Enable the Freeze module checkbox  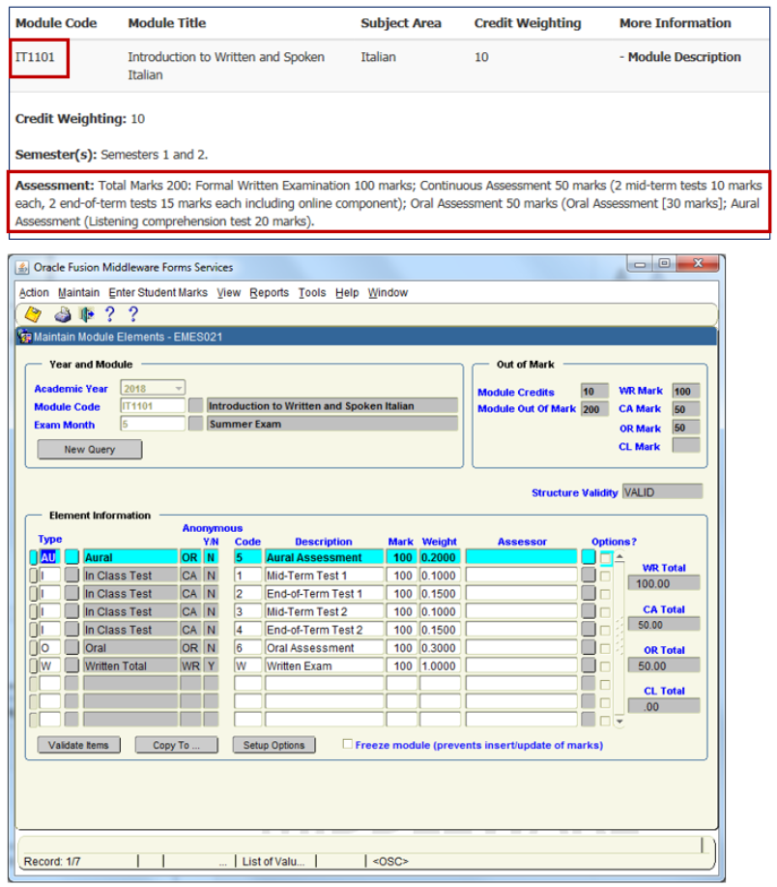(x=349, y=745)
